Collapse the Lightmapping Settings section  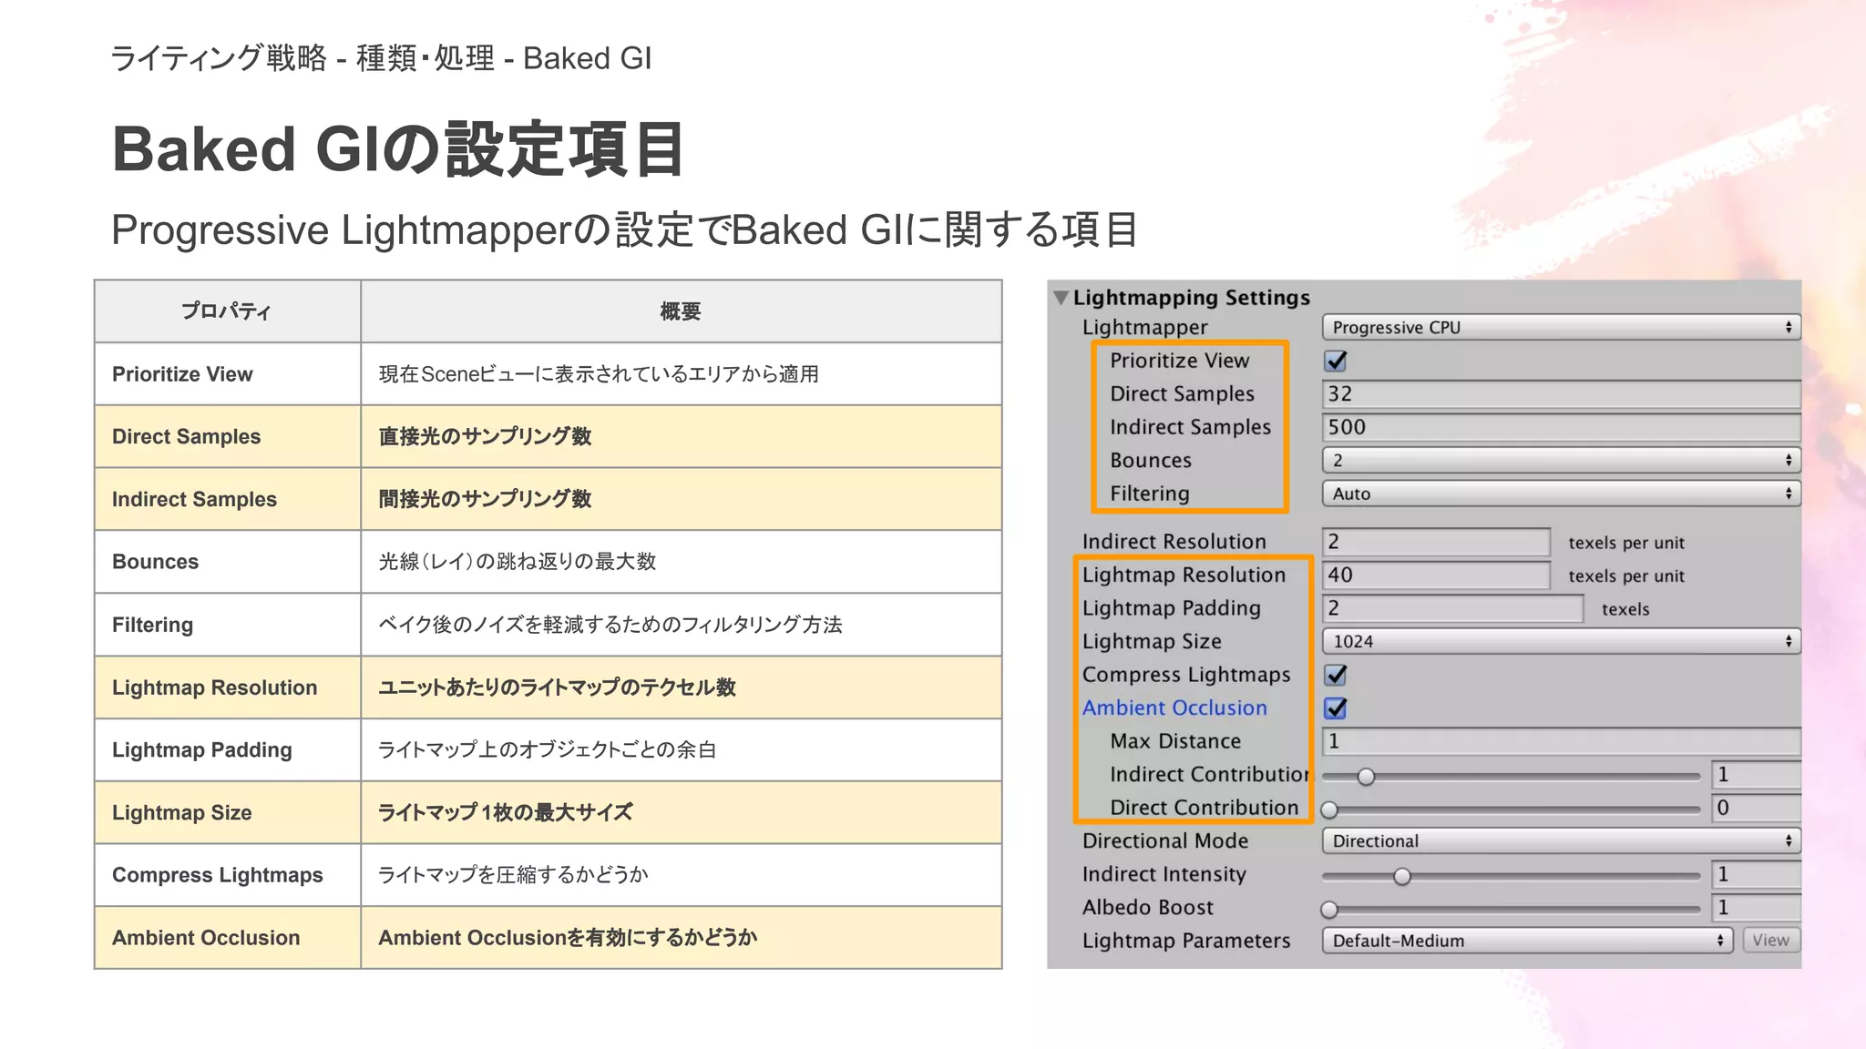[x=1061, y=298]
